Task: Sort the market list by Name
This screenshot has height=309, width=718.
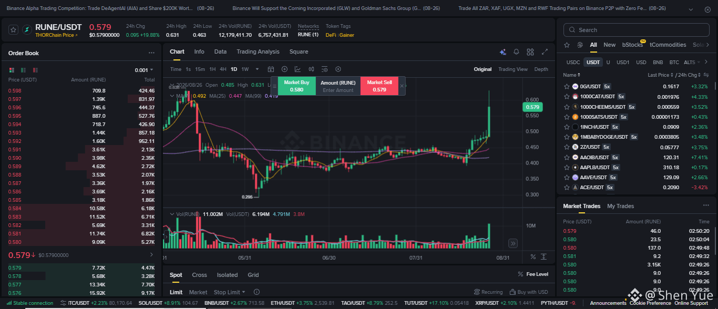Action: click(571, 75)
